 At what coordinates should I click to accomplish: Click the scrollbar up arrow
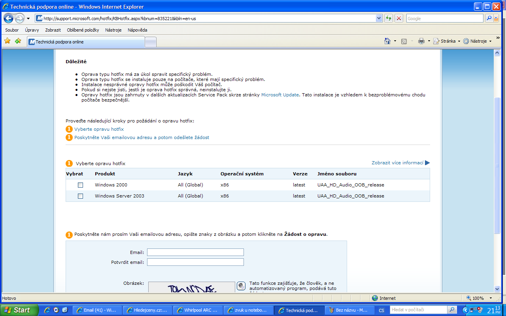[x=497, y=53]
